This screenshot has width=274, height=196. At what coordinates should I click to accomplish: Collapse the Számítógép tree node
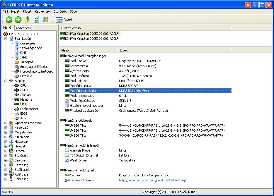point(6,39)
